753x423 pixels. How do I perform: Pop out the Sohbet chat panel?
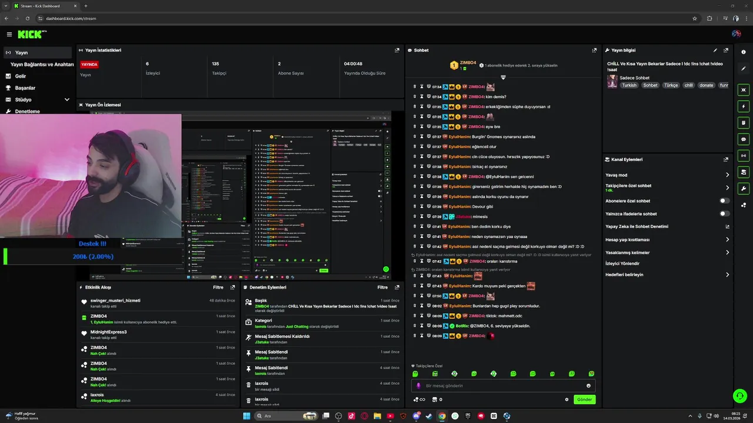click(x=594, y=51)
